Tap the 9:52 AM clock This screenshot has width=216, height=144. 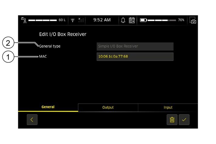[x=102, y=20]
